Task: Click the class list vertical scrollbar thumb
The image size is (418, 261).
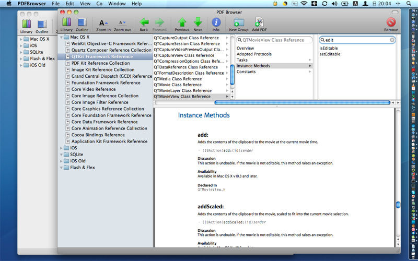Action: 232,75
